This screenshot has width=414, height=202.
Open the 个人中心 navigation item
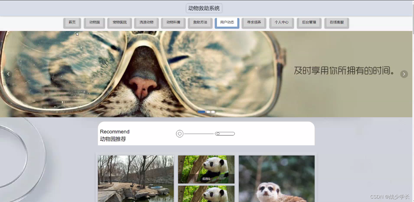[x=281, y=23]
